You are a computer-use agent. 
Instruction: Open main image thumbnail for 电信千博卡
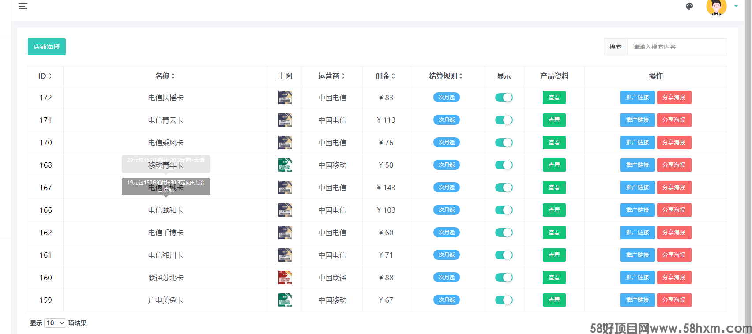(285, 233)
